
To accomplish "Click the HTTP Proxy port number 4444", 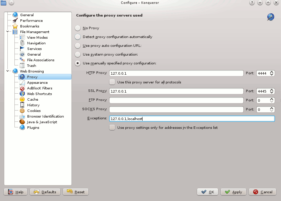I will (262, 73).
